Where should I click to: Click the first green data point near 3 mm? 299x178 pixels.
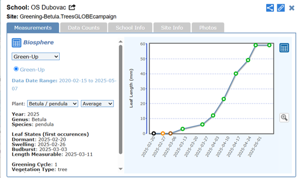click(x=183, y=129)
